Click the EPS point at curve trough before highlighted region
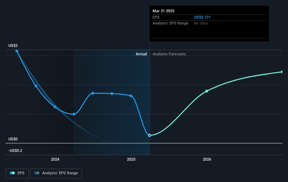The width and height of the screenshot is (288, 182). pos(74,114)
